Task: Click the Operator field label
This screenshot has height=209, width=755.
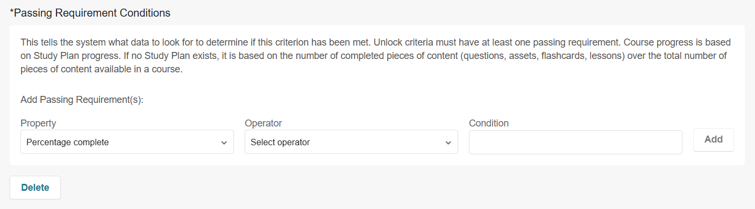Action: pyautogui.click(x=263, y=123)
